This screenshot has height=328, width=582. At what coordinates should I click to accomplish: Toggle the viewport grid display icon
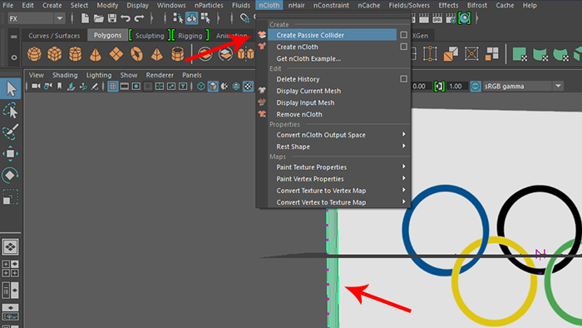[x=112, y=87]
